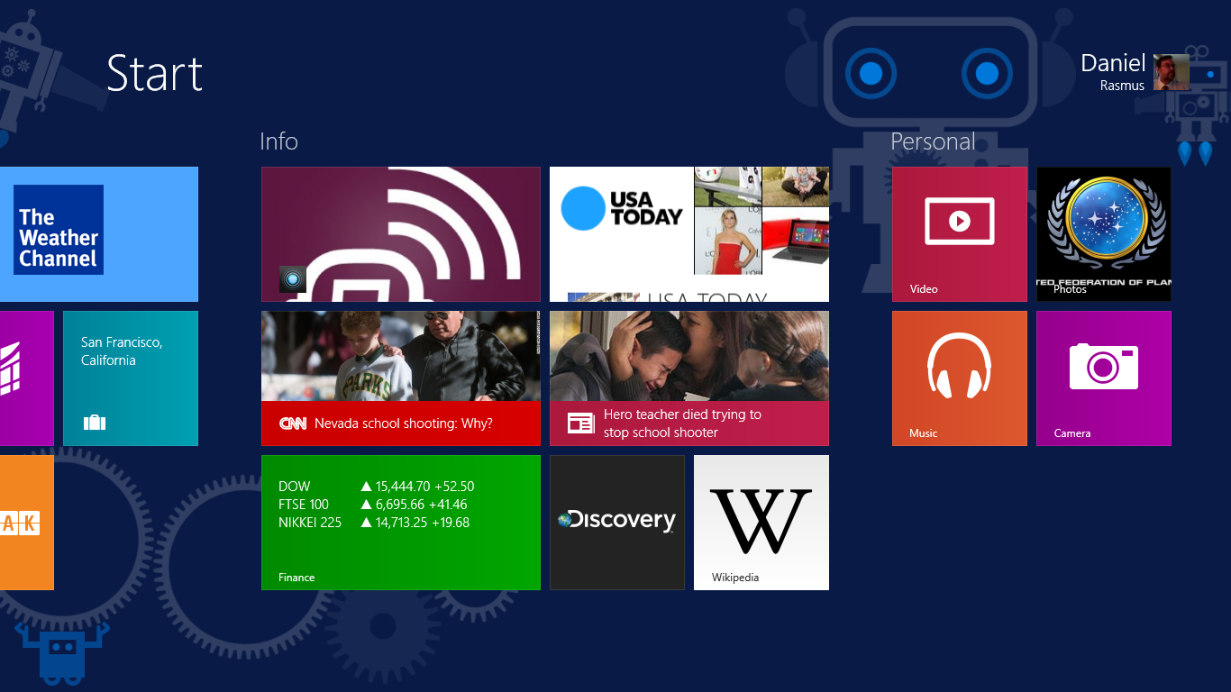Image resolution: width=1231 pixels, height=692 pixels.
Task: Open the Hero teacher news tile
Action: click(689, 378)
